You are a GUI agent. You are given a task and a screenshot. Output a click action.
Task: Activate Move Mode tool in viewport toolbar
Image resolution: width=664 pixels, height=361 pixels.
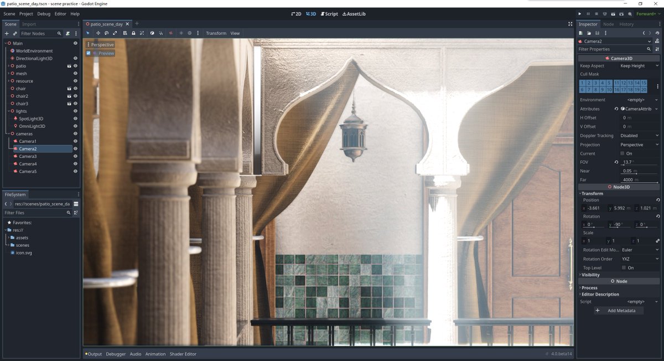pos(98,33)
